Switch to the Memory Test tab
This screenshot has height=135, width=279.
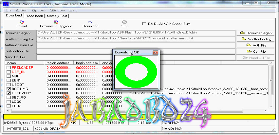tap(57, 16)
